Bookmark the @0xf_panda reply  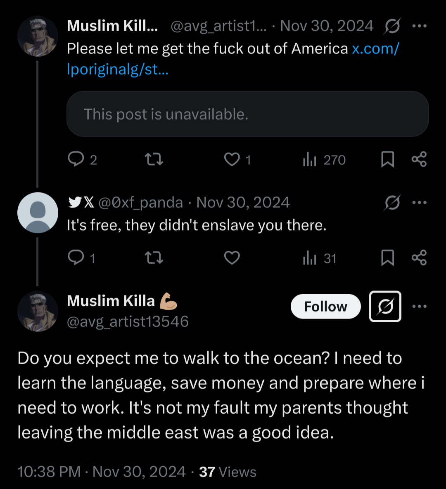pos(387,258)
